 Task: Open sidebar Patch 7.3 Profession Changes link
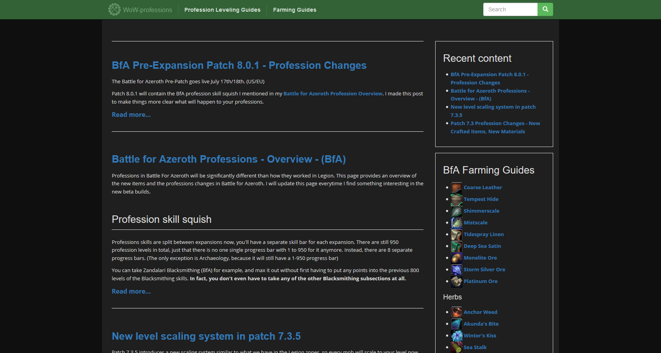pos(495,127)
